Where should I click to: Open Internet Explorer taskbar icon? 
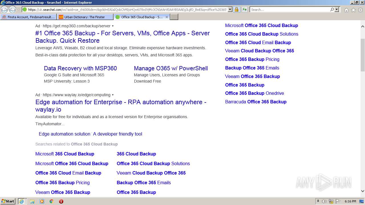22,201
